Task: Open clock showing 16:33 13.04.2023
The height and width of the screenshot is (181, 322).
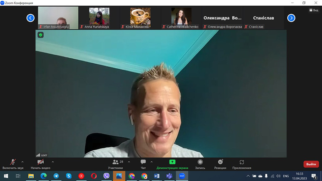Action: [299, 176]
